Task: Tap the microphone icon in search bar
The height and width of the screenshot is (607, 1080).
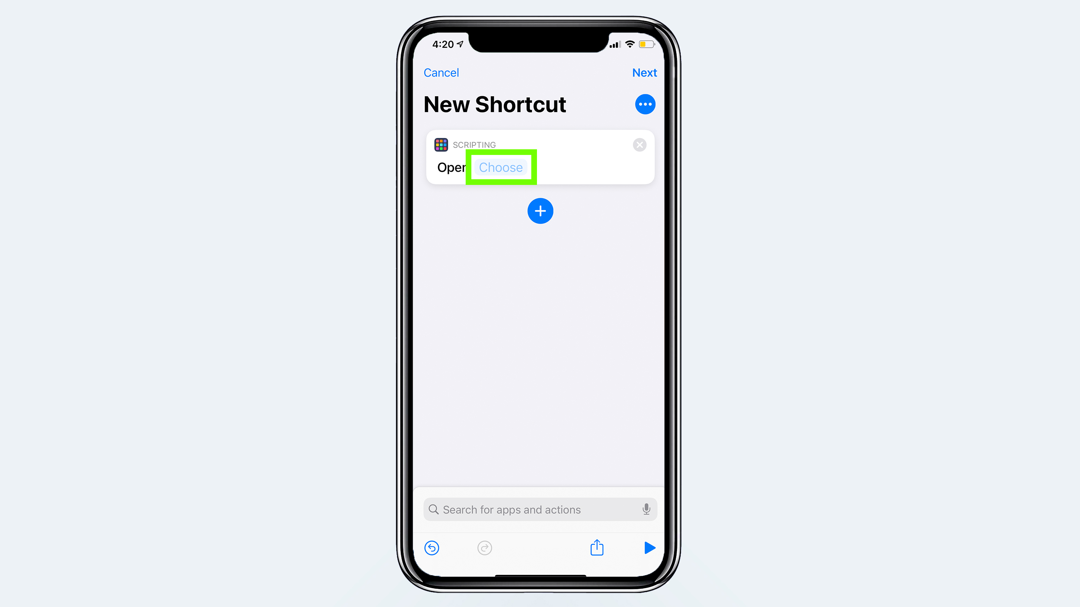Action: click(x=644, y=510)
